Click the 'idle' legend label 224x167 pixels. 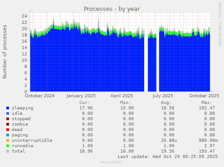[x=17, y=113]
